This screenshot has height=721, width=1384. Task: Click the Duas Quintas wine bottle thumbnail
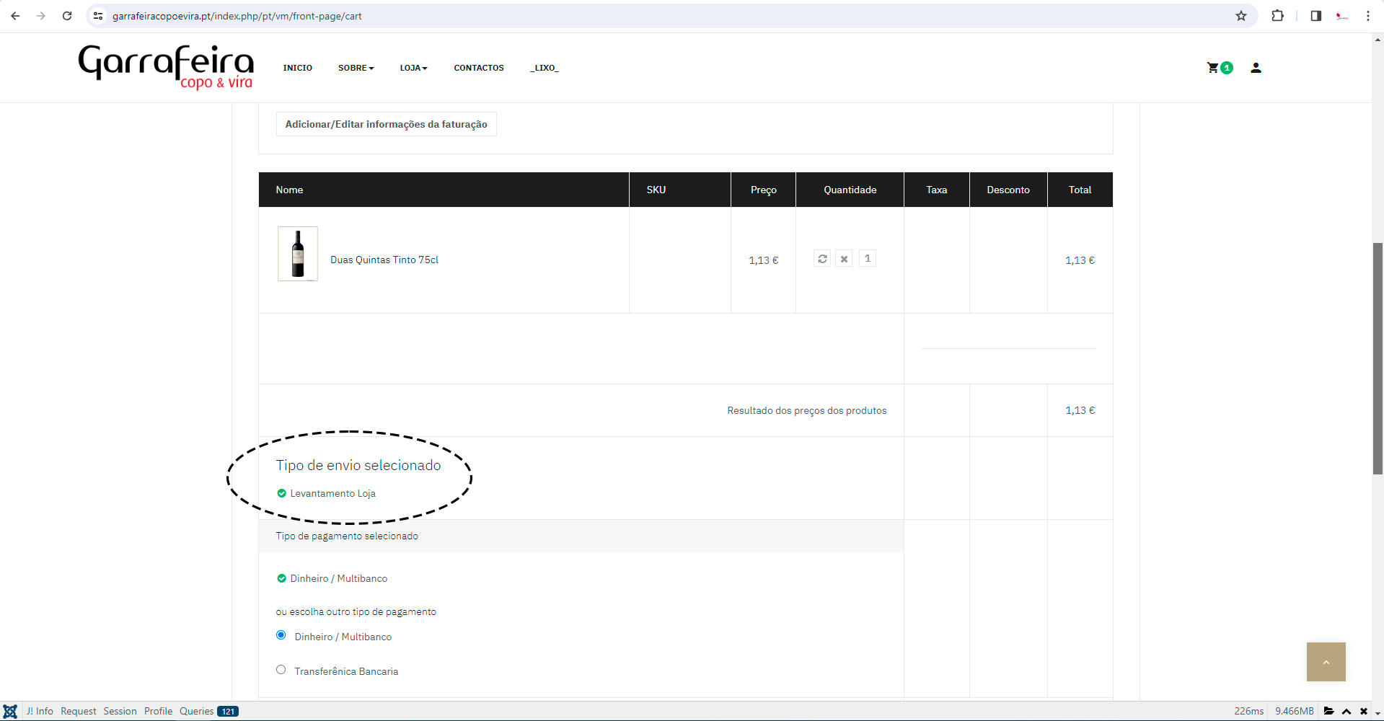point(298,254)
